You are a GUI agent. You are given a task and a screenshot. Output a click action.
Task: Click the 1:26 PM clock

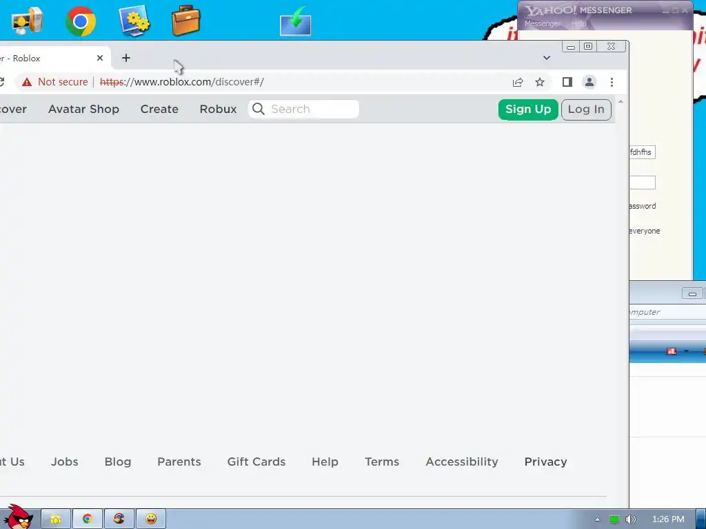(x=668, y=519)
